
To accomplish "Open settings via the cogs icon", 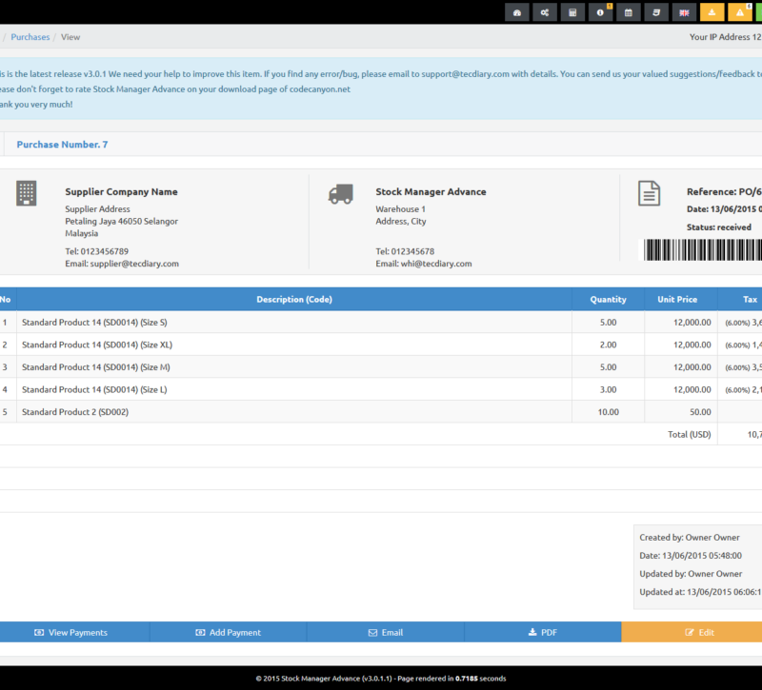I will coord(545,12).
